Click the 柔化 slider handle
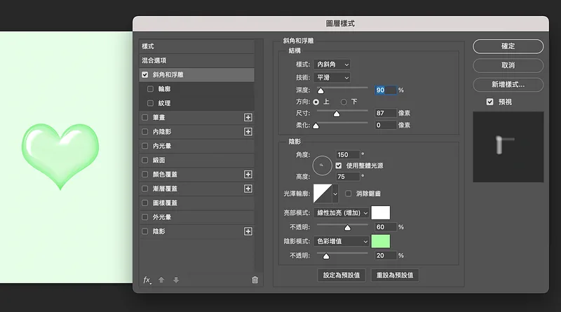Viewport: 561px width, 312px height. (316, 126)
